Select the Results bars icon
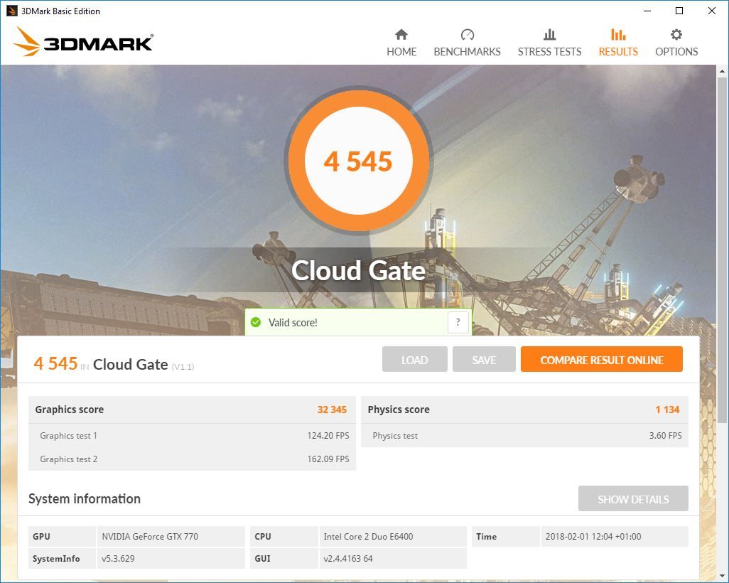The image size is (729, 583). 618,34
